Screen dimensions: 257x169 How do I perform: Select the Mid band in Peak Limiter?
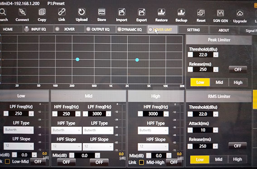coord(219,82)
